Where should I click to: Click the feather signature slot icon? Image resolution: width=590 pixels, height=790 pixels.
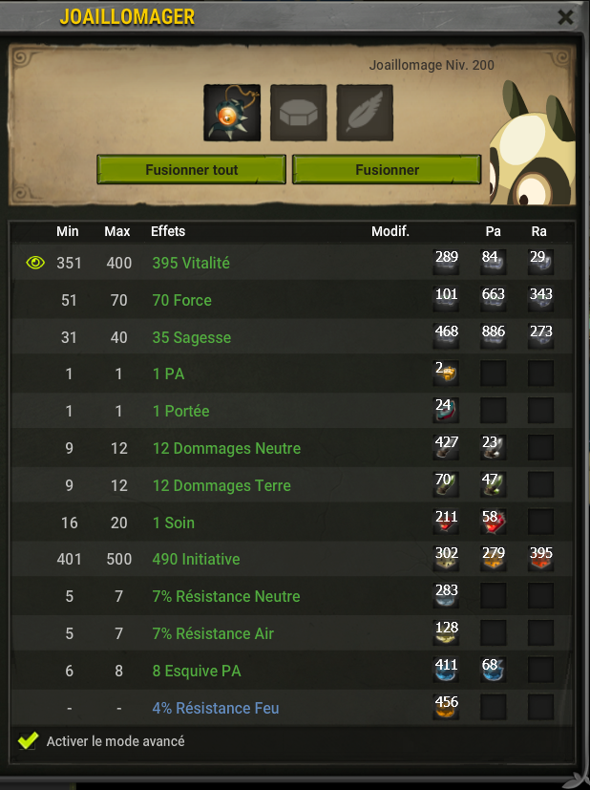pos(365,113)
